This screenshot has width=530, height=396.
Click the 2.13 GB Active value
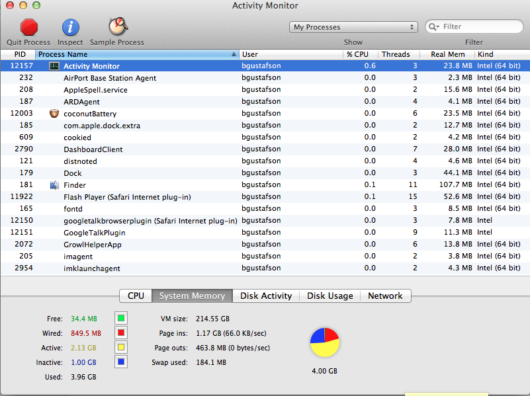pyautogui.click(x=83, y=348)
